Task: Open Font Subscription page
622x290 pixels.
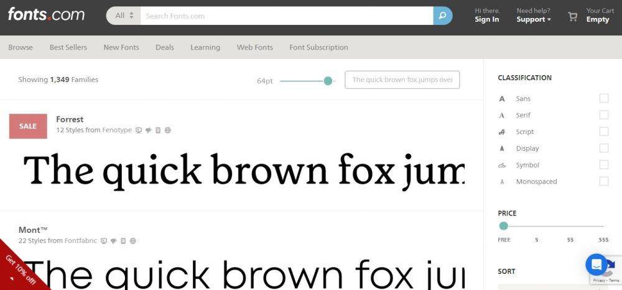Action: [318, 47]
